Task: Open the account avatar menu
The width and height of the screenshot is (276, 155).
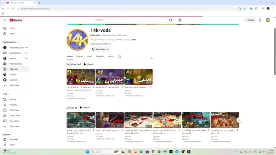Action: click(x=268, y=20)
